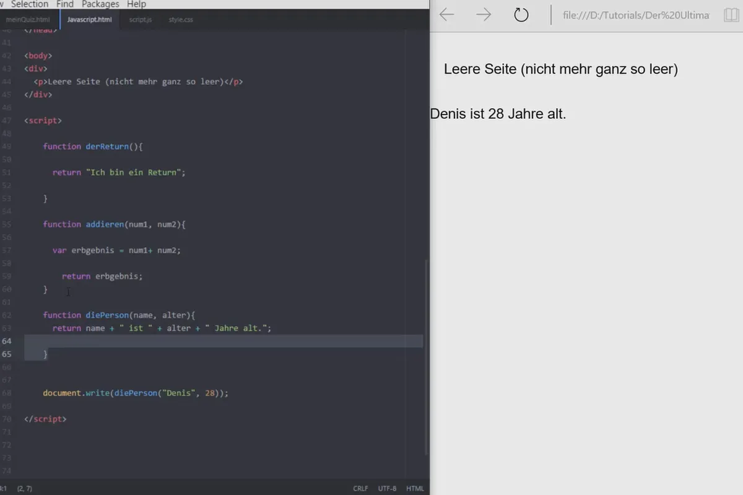The height and width of the screenshot is (495, 743).
Task: Click the CRLF line ending indicator
Action: coord(360,488)
